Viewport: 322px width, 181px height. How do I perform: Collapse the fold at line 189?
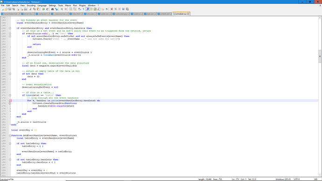tap(10, 143)
